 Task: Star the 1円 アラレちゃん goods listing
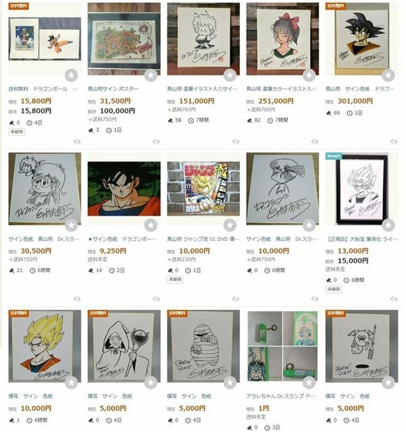pos(309,382)
